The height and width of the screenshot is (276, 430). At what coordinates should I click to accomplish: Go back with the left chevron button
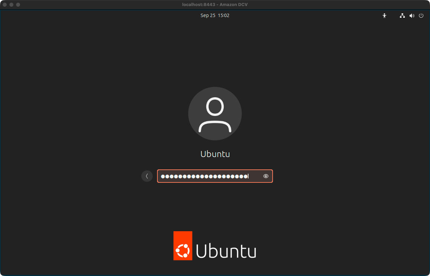tap(147, 176)
